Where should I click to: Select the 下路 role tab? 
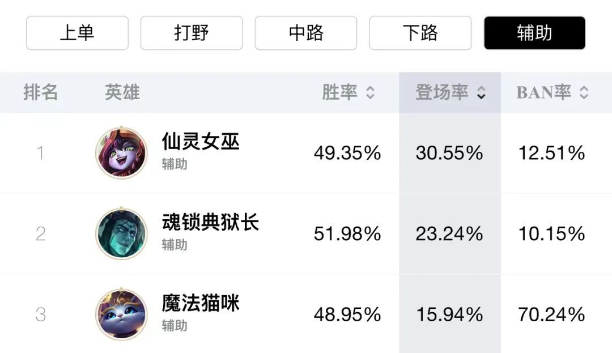tap(420, 33)
